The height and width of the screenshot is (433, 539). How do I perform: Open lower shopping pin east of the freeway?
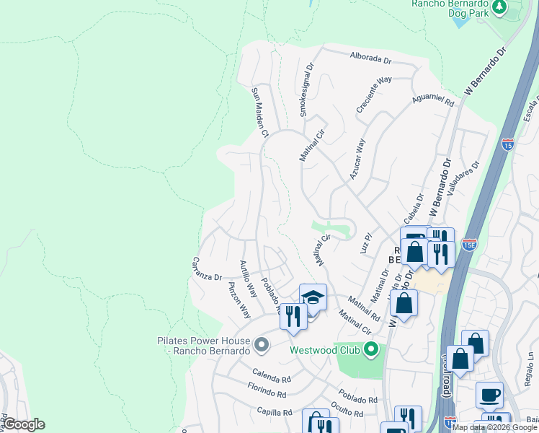pos(460,360)
